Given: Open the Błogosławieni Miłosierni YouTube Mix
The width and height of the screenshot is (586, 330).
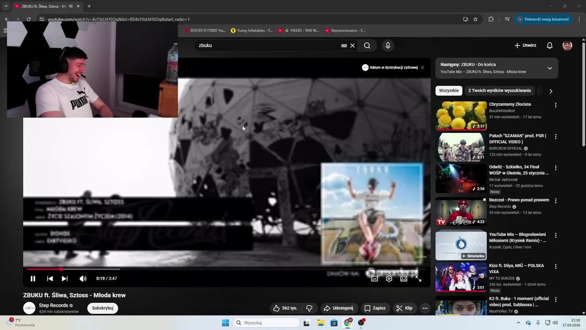Looking at the screenshot, I should [x=517, y=237].
